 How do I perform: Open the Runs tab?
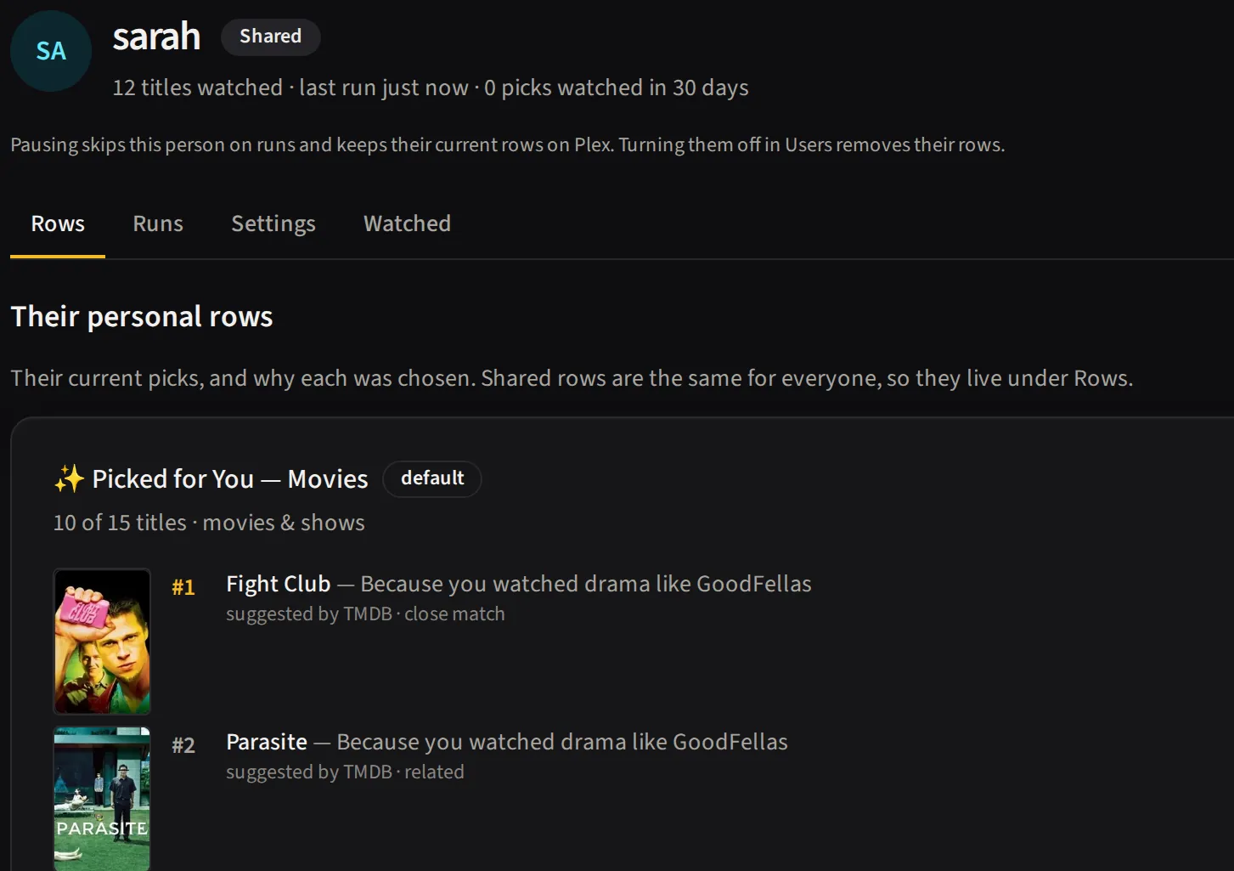pyautogui.click(x=158, y=223)
